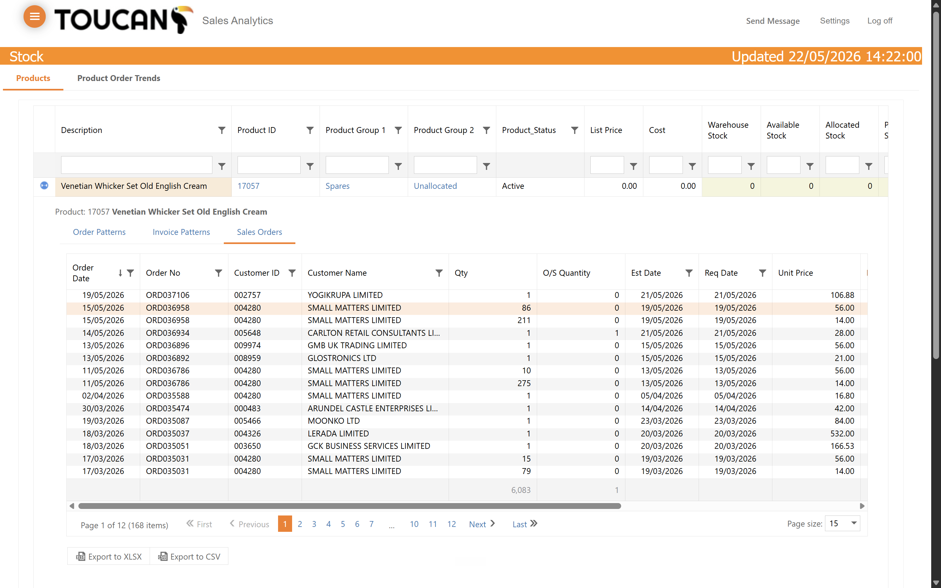Viewport: 941px width, 588px height.
Task: Switch to Product Order Trends tab
Action: pyautogui.click(x=119, y=78)
